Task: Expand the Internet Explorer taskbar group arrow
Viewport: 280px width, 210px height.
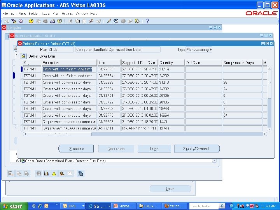Action: (x=109, y=206)
